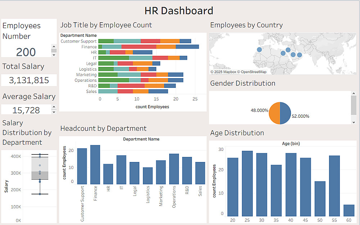Select the age 25 bin bar
The width and height of the screenshot is (360, 225).
247,184
